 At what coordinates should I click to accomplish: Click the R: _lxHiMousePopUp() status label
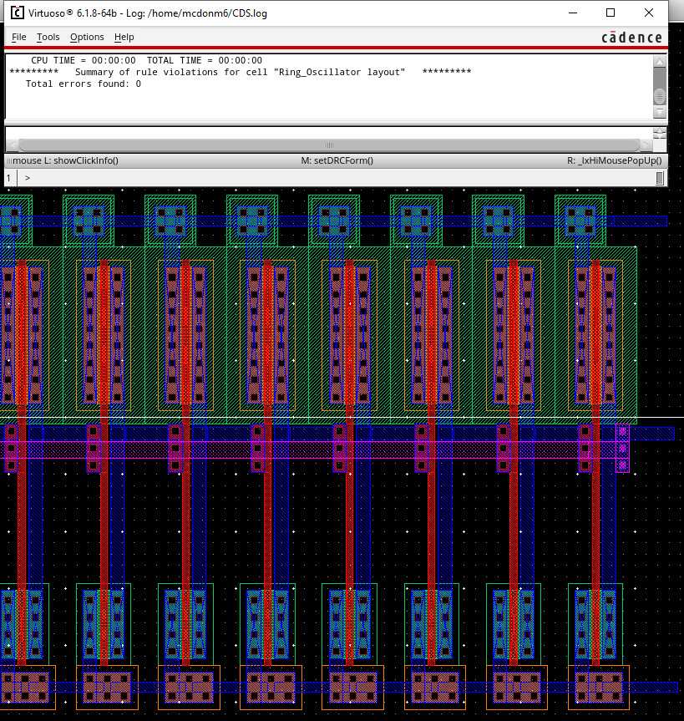(x=614, y=160)
